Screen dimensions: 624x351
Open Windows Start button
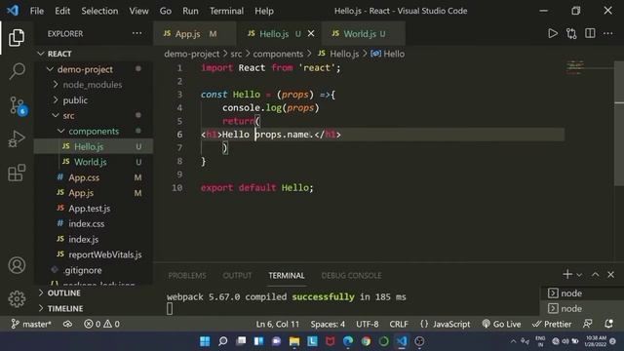point(205,341)
